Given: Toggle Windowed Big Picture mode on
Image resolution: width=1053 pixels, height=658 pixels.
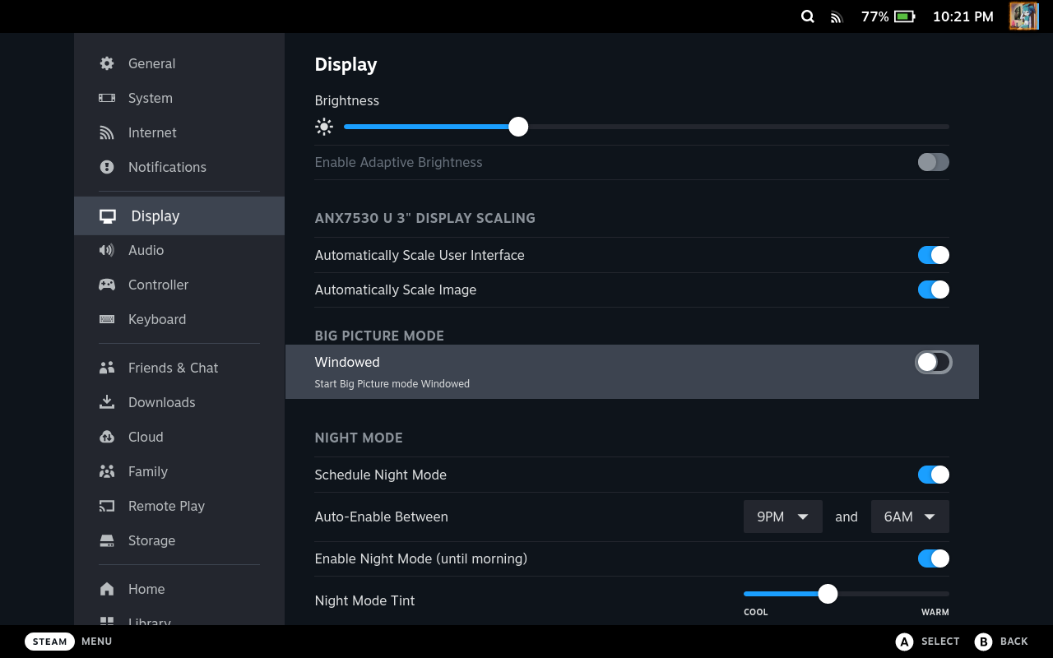Looking at the screenshot, I should tap(934, 362).
